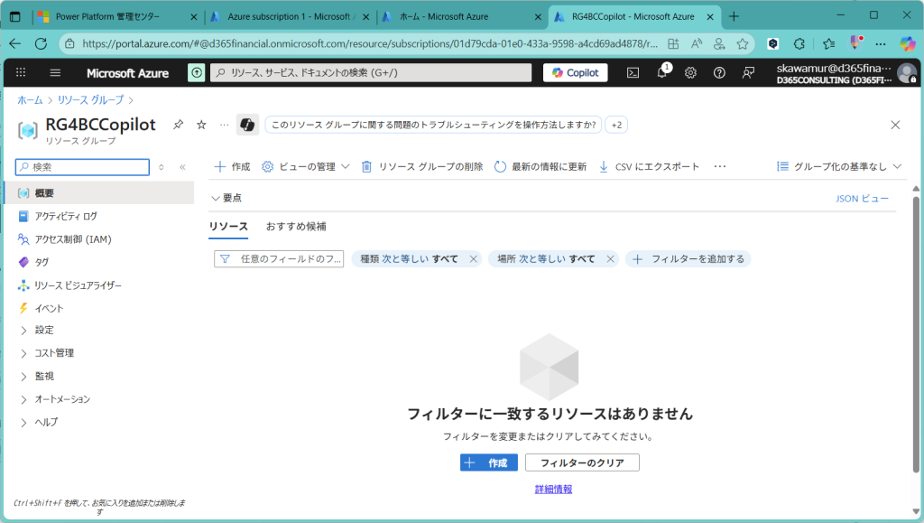Click the global リソース search bar

point(371,72)
